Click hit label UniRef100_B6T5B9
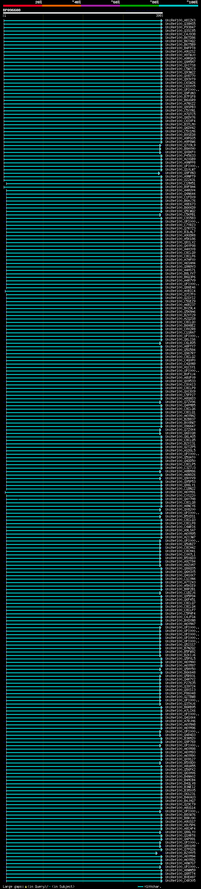 180,44
